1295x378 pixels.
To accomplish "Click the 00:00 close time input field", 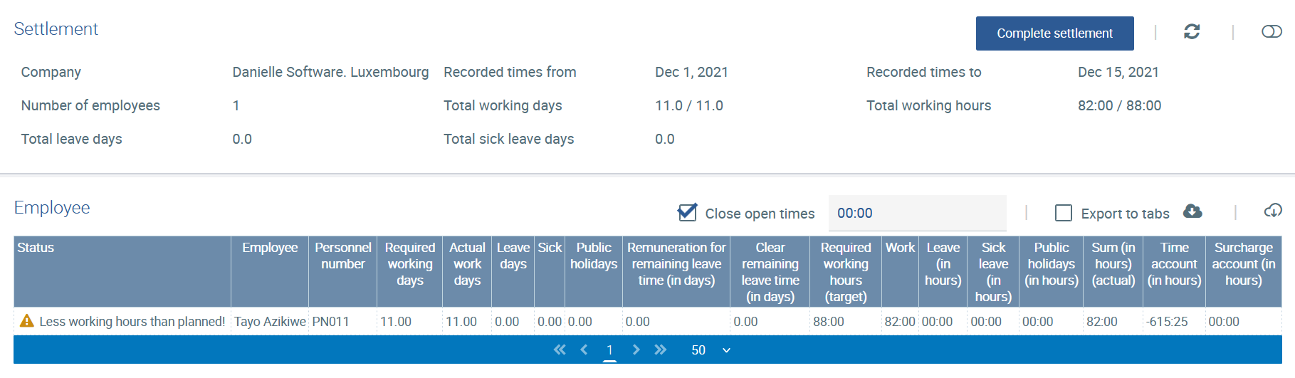I will 917,213.
